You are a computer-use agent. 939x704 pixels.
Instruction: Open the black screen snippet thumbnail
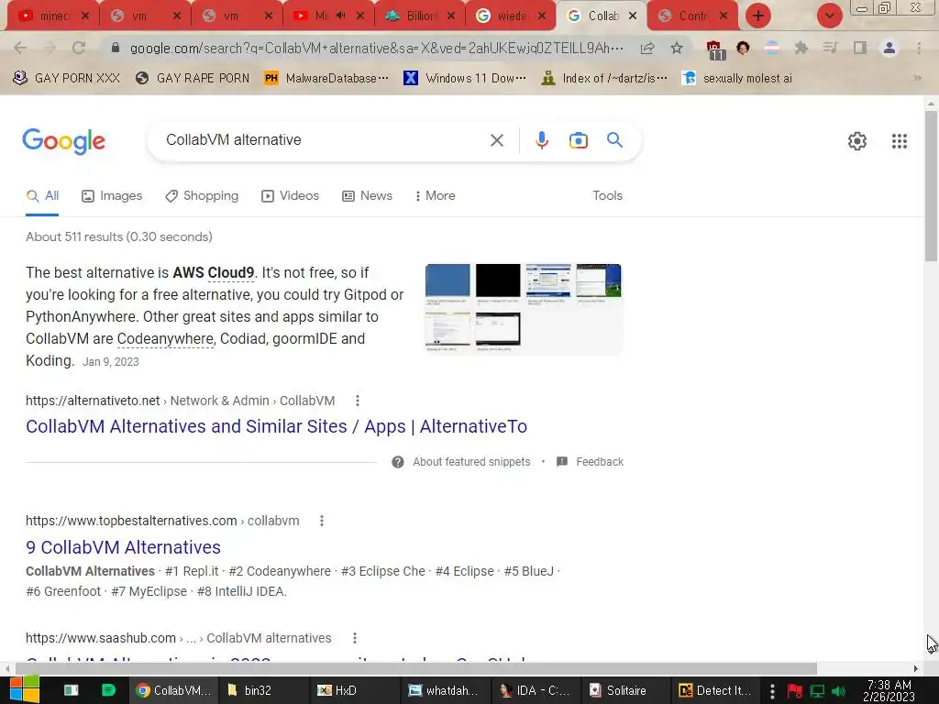pos(498,280)
